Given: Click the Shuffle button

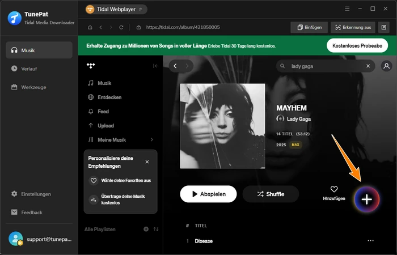Looking at the screenshot, I should (x=271, y=194).
